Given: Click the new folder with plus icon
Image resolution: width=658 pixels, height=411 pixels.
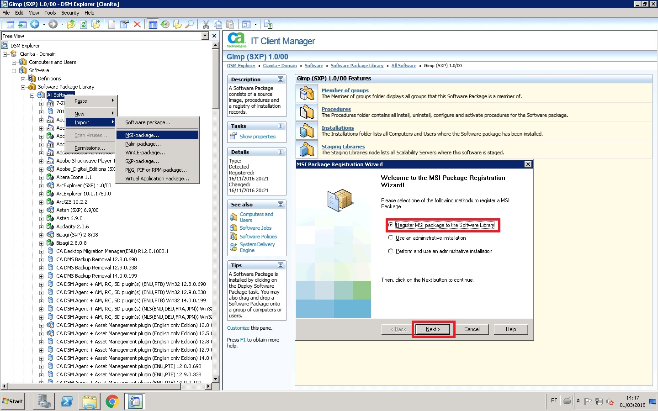Looking at the screenshot, I should point(96,24).
